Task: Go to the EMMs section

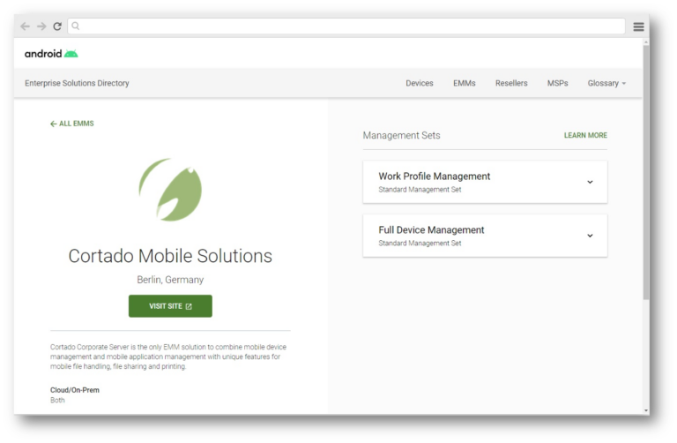Action: coord(465,83)
